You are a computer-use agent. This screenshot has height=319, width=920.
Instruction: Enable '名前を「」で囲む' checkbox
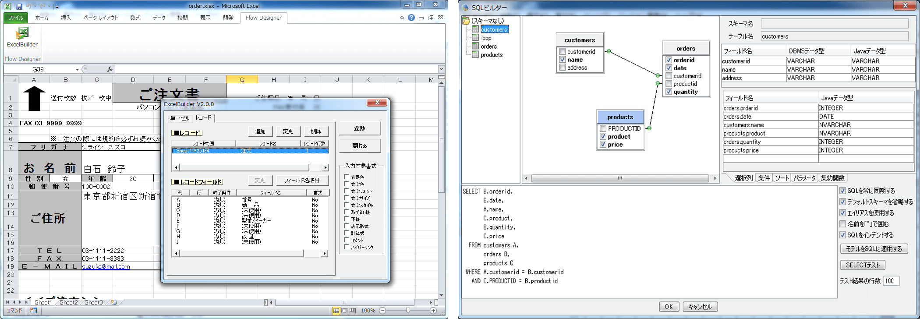point(842,224)
